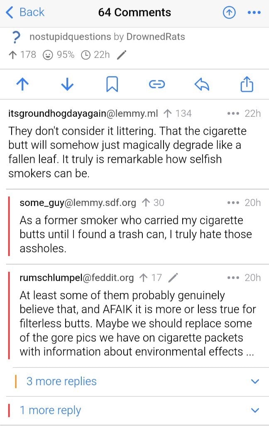Tap the Back arrow button
Viewport: 269px width, 428px height.
pyautogui.click(x=25, y=12)
